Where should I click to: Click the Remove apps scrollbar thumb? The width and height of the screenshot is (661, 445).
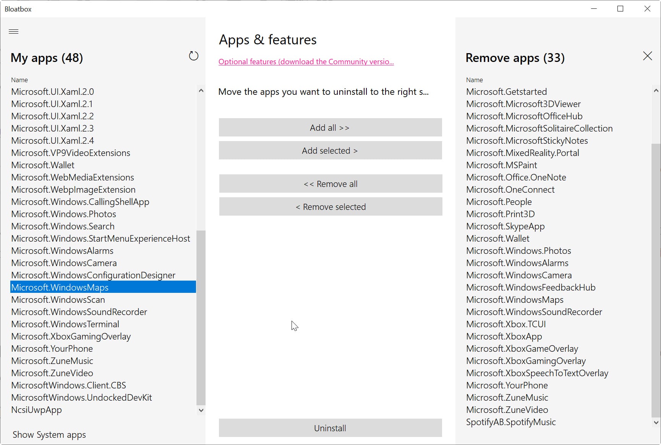pos(656,280)
